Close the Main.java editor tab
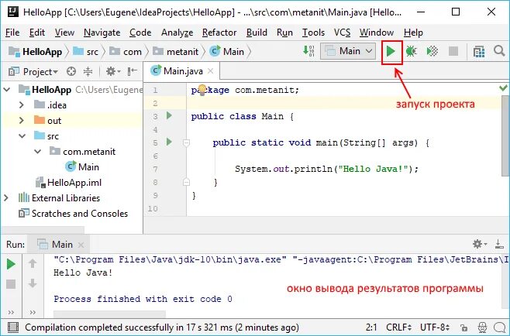 [211, 71]
